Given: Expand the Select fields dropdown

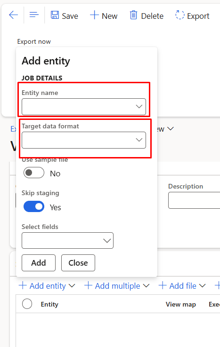Looking at the screenshot, I should [68, 241].
